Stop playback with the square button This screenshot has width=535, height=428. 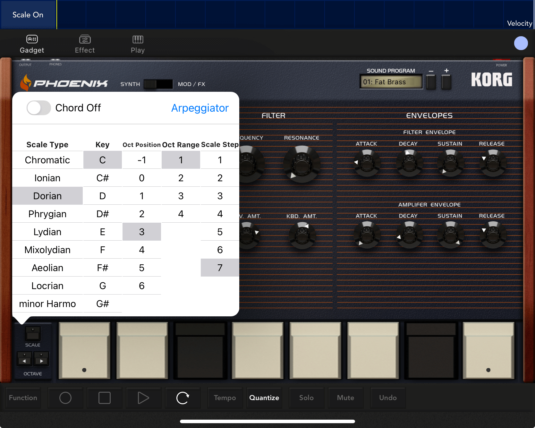click(x=105, y=398)
